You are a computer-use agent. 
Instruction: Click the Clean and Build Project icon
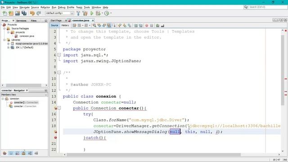point(85,13)
